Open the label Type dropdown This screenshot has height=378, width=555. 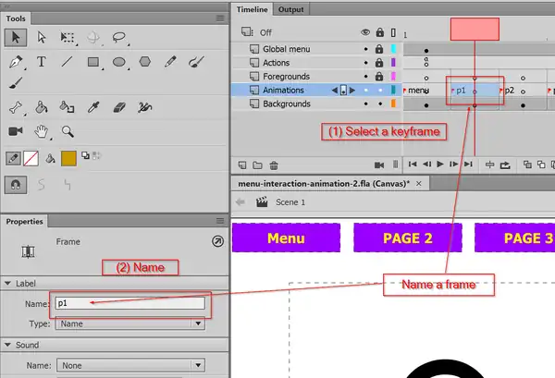(129, 324)
